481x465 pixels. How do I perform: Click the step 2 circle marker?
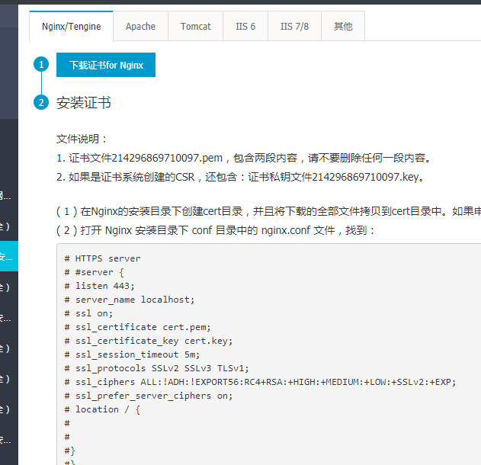tap(41, 102)
